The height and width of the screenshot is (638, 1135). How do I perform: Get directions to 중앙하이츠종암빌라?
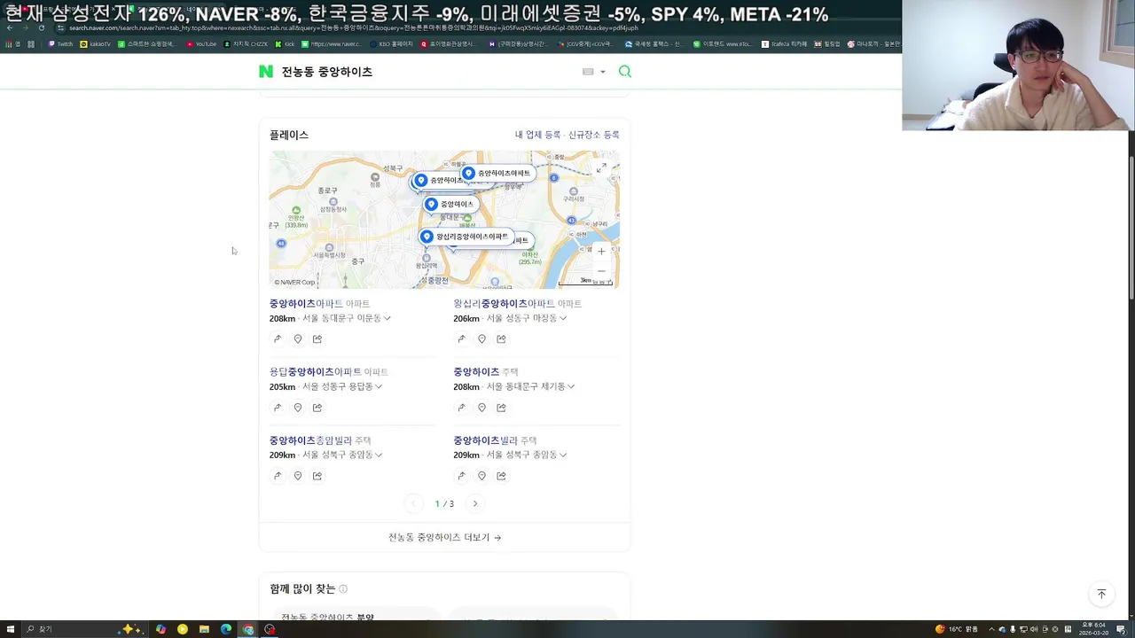[278, 476]
